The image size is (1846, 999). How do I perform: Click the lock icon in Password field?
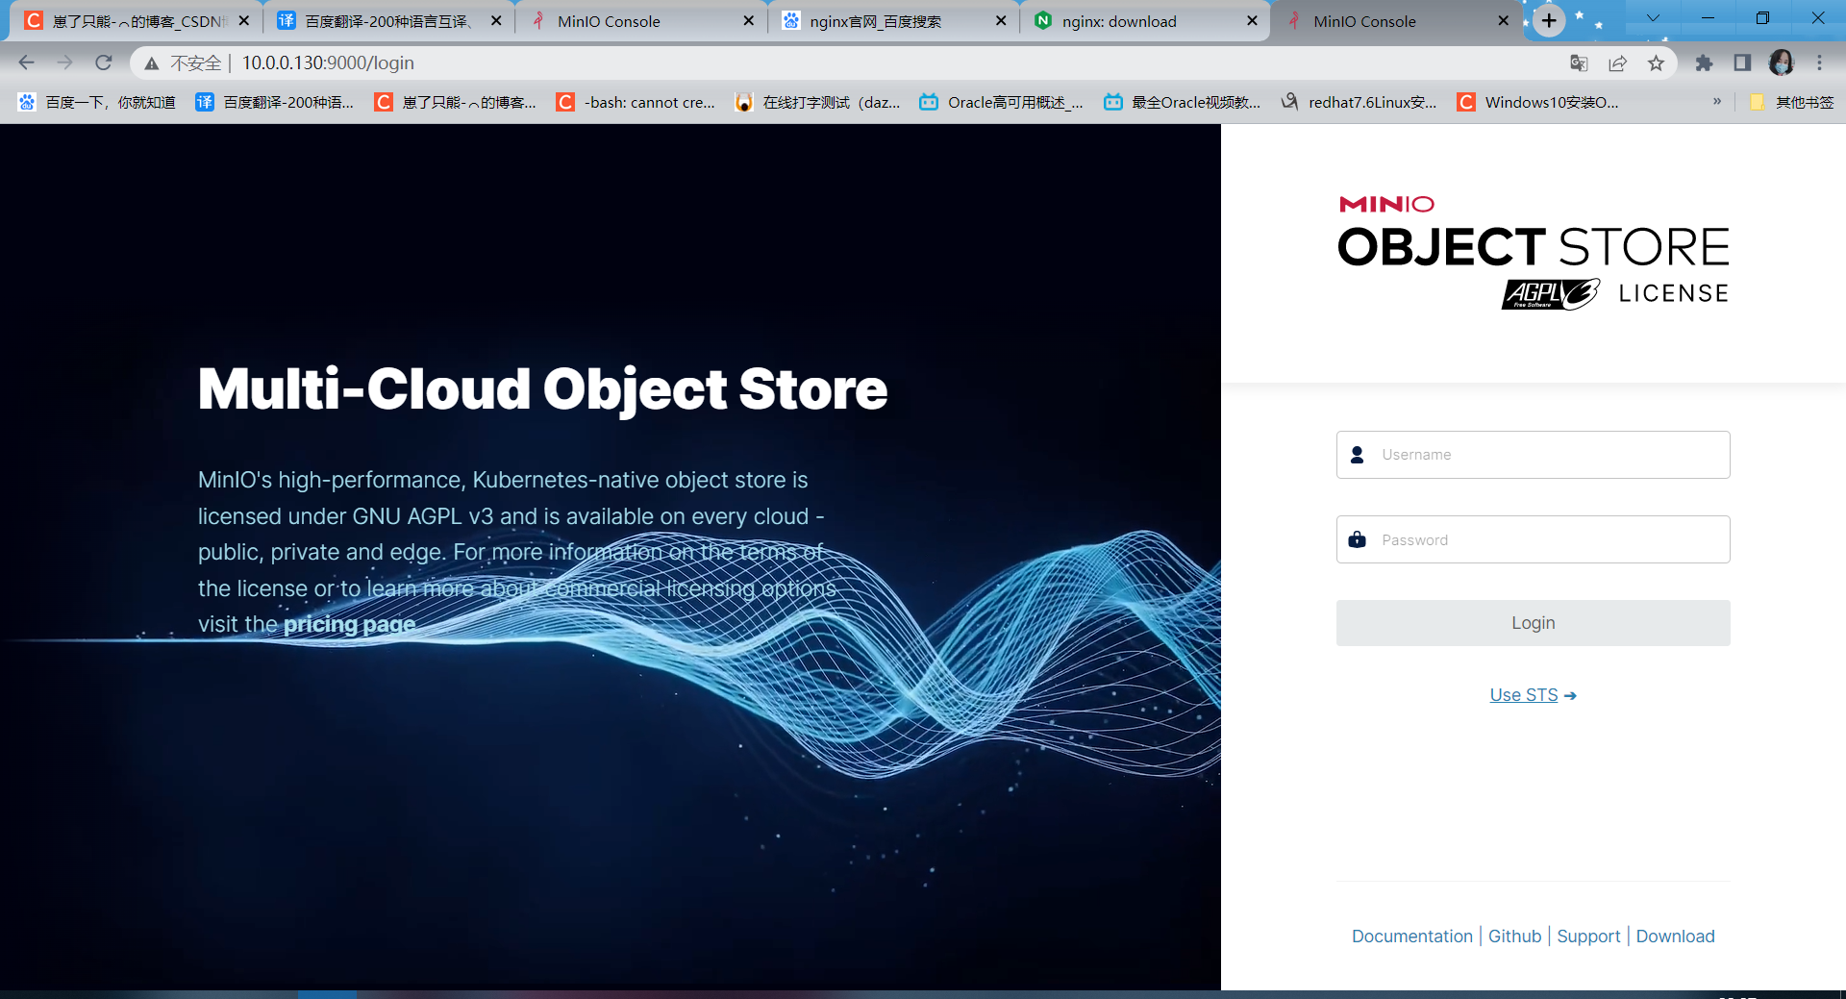[x=1358, y=539]
